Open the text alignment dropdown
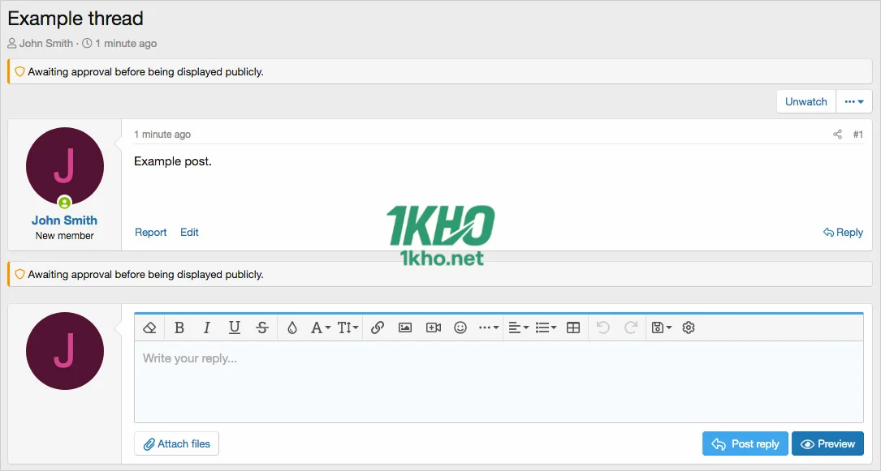Screen dimensions: 881x471 [x=518, y=328]
